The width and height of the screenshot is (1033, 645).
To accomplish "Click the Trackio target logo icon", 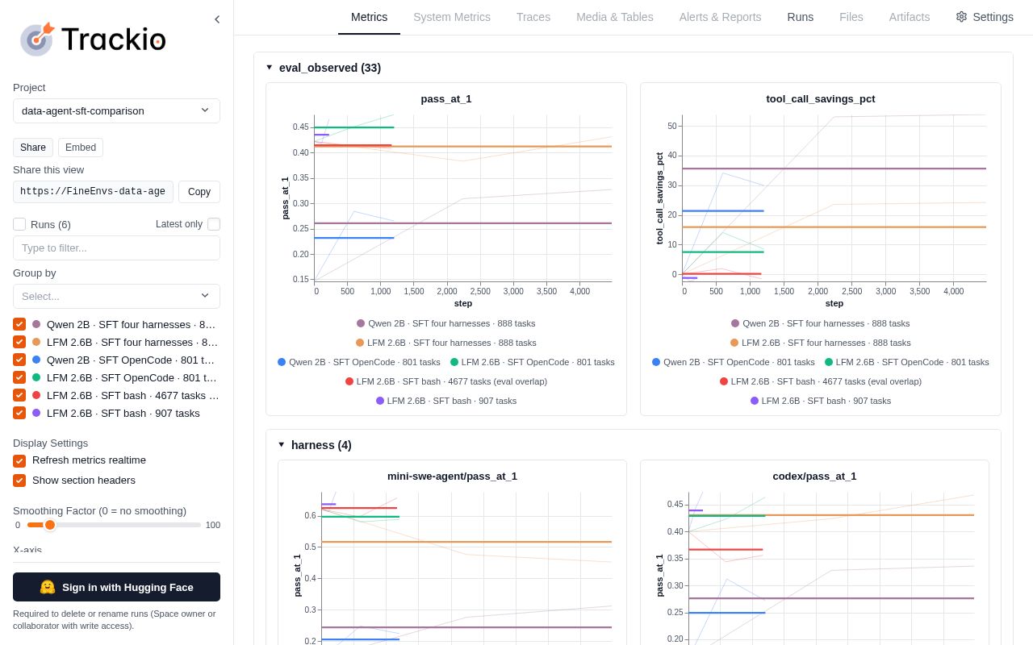I will click(37, 39).
